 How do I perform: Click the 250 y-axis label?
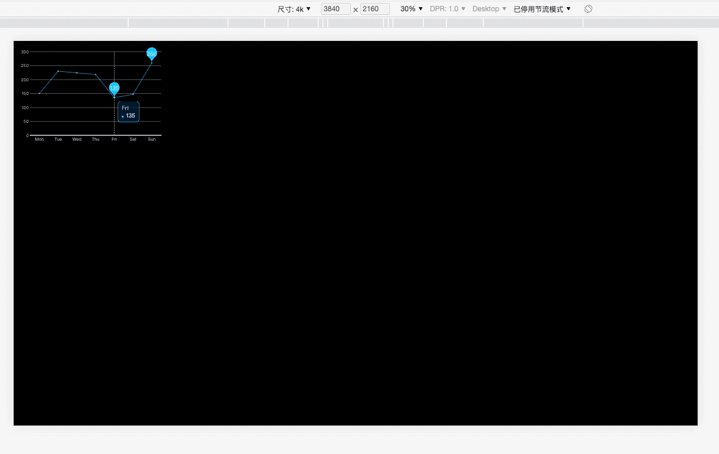[25, 66]
